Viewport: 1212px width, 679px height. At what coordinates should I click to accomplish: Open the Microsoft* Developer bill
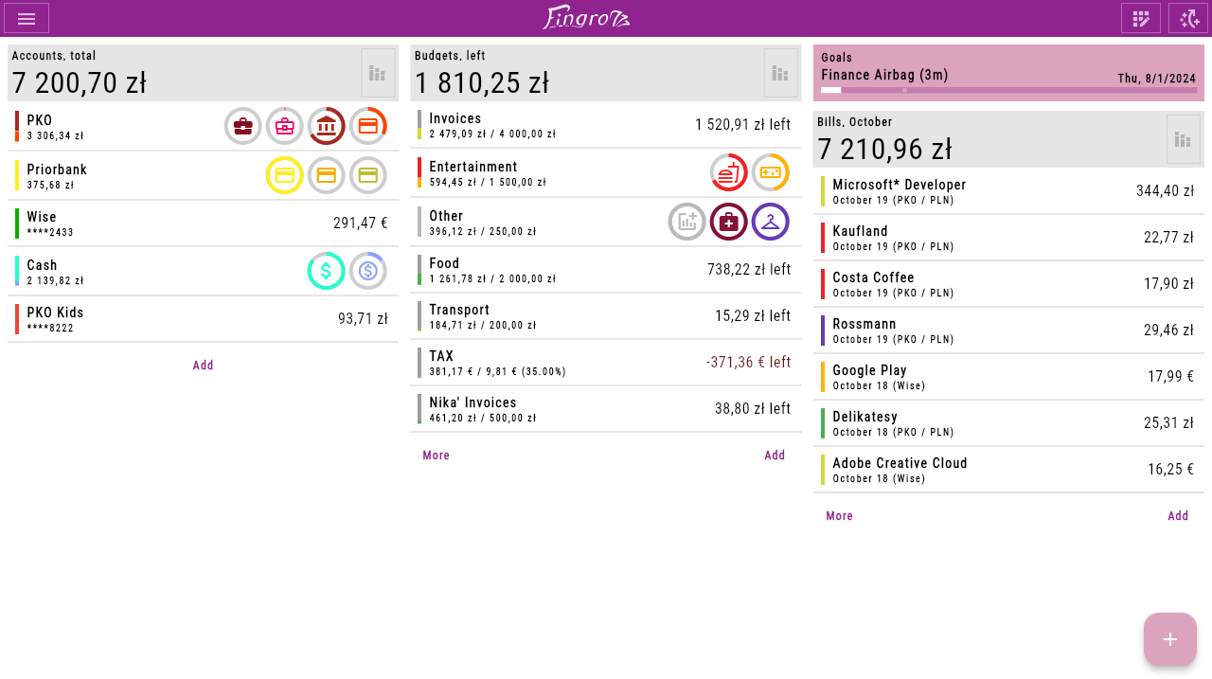pos(1008,191)
